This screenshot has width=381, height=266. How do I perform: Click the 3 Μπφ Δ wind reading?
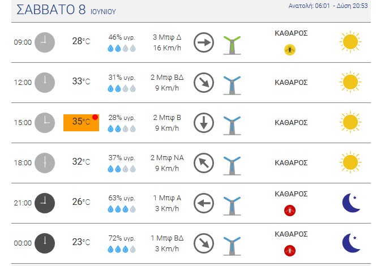[x=167, y=37]
